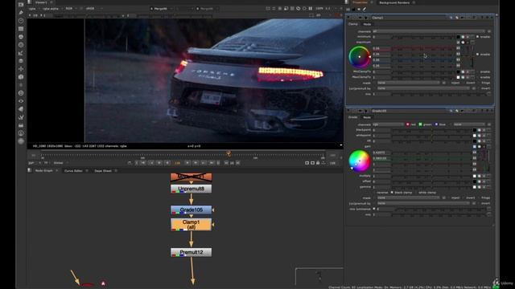Click the Grade105 gain color wheel
This screenshot has width=515, height=289.
[360, 161]
